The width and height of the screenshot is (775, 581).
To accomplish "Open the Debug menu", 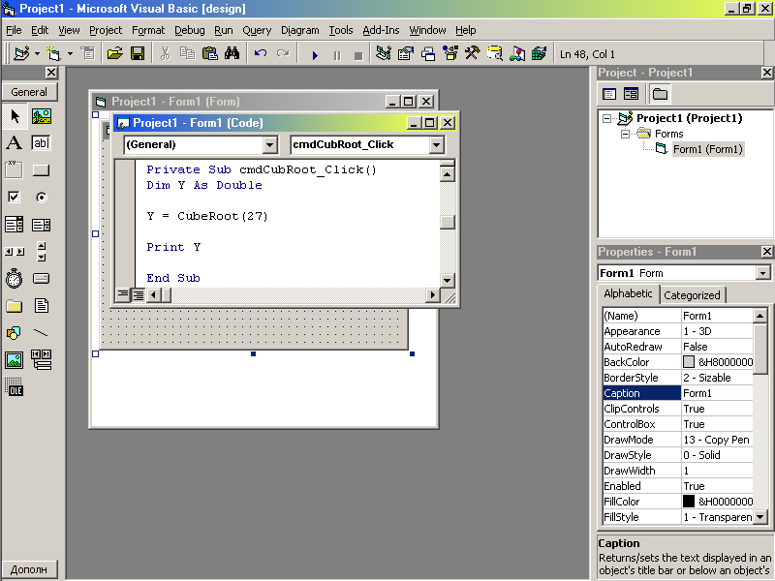I will click(190, 30).
